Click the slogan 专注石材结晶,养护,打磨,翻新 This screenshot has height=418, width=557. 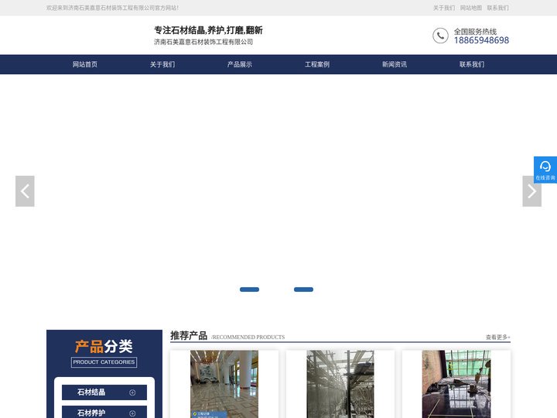pyautogui.click(x=209, y=30)
